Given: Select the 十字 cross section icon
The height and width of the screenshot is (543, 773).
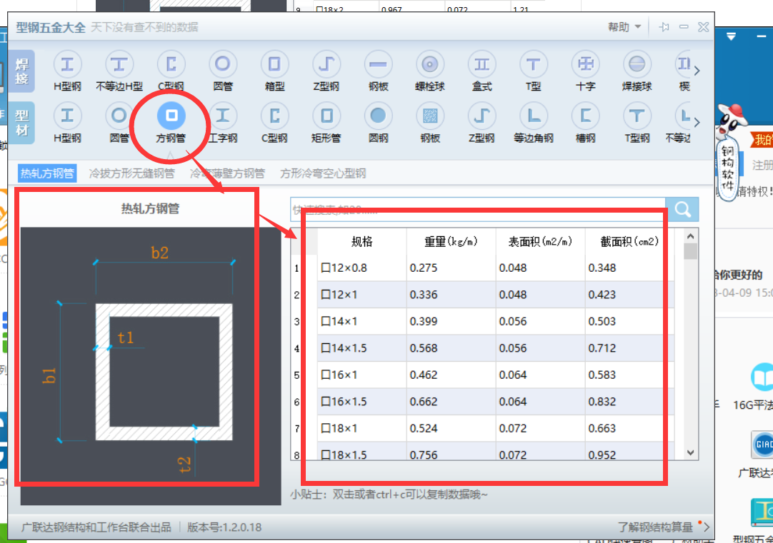Looking at the screenshot, I should (585, 64).
